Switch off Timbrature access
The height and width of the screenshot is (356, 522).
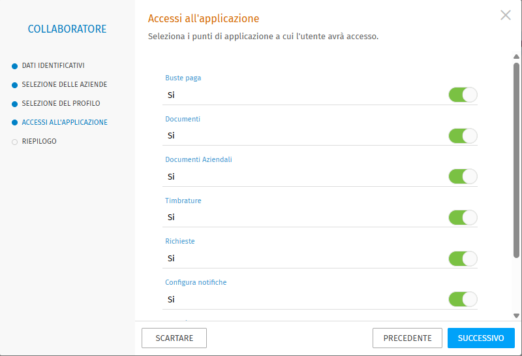click(x=463, y=218)
